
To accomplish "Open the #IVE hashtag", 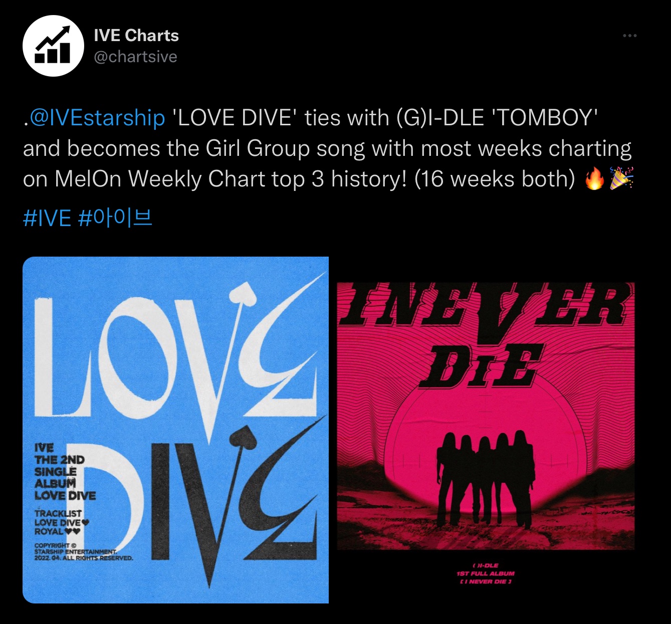I will [x=47, y=219].
